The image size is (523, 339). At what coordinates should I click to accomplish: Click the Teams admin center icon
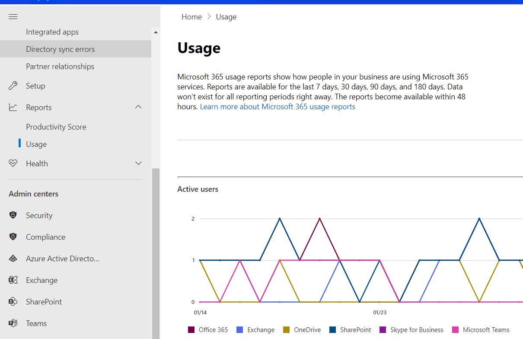[x=13, y=323]
